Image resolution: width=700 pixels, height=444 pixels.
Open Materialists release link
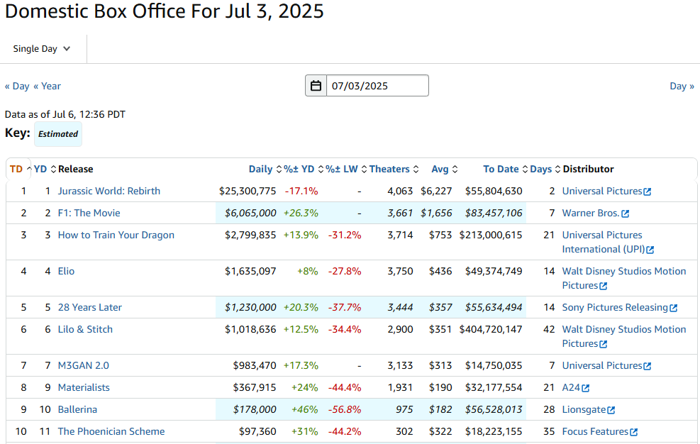[x=84, y=387]
